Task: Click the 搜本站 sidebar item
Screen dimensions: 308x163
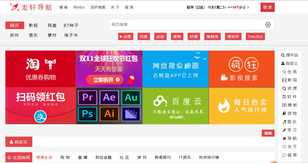Action: (x=289, y=55)
